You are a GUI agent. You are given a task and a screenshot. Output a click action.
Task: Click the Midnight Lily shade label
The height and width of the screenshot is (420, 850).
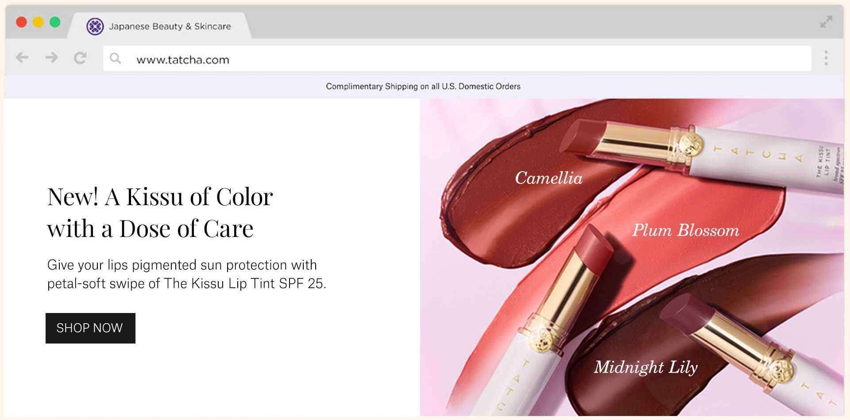tap(646, 367)
